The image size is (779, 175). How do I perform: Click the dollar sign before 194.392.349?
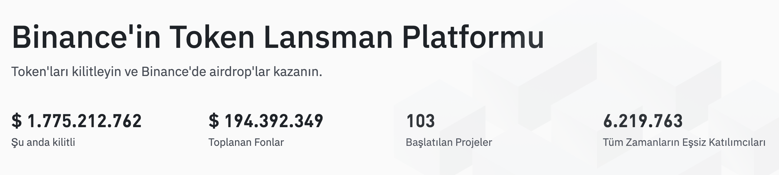click(x=214, y=121)
